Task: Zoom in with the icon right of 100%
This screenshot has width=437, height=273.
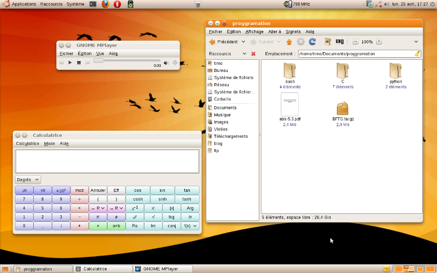Action: (x=379, y=42)
